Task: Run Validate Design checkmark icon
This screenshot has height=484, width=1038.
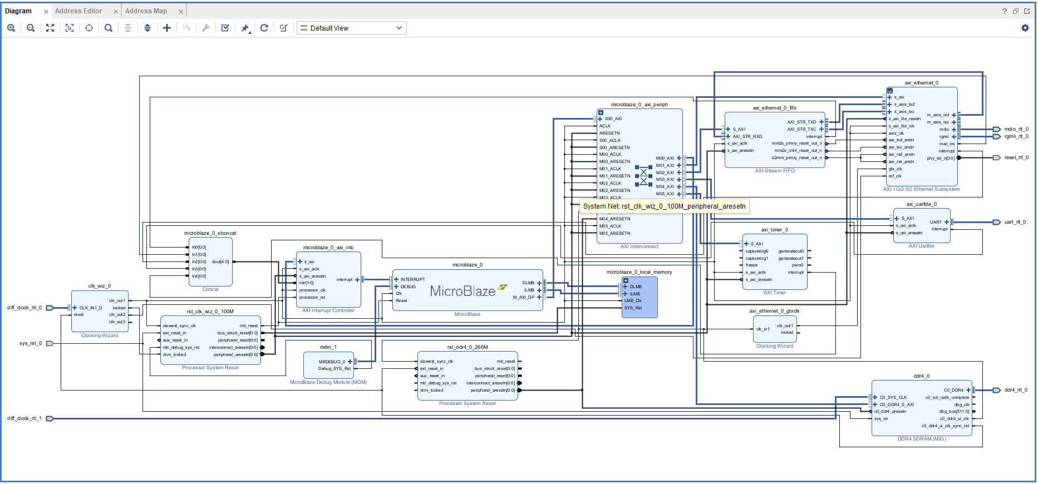Action: 225,28
